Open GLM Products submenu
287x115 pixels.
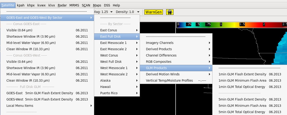point(176,68)
